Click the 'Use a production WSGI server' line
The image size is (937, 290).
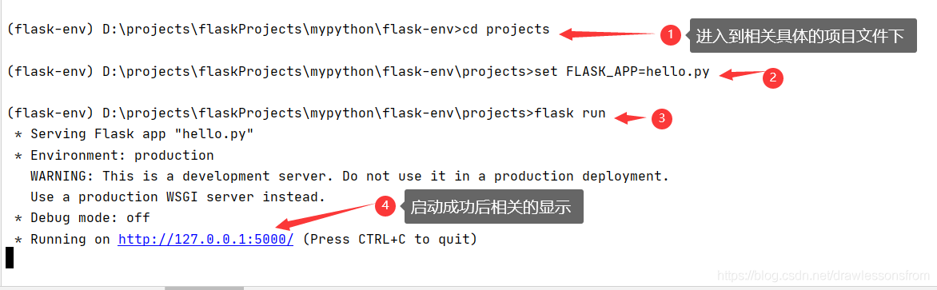[x=178, y=197]
